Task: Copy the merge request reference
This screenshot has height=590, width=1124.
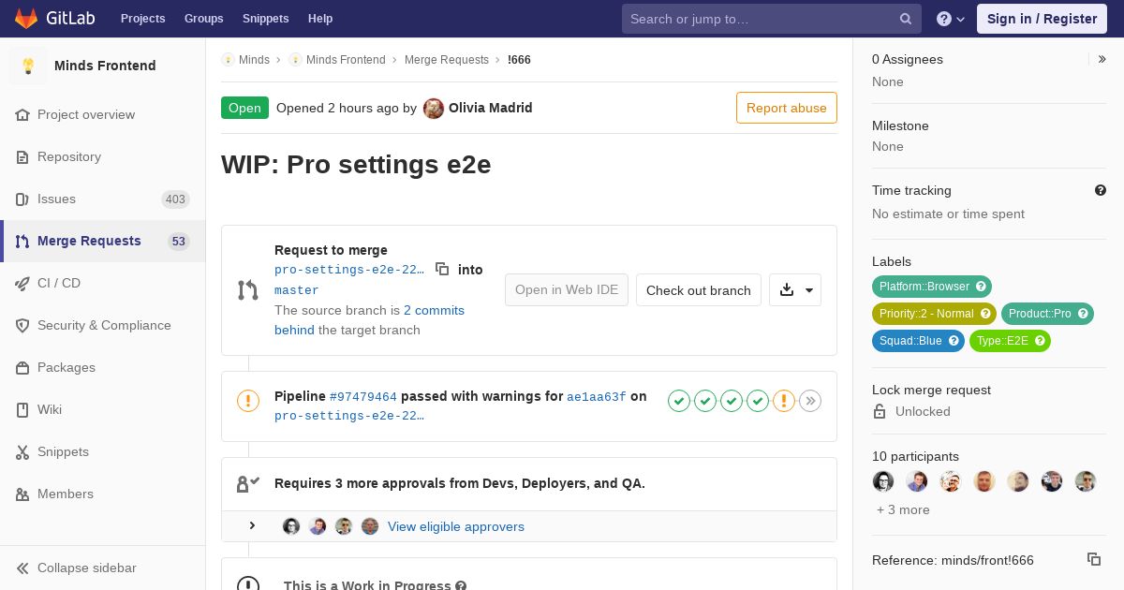Action: tap(1093, 559)
